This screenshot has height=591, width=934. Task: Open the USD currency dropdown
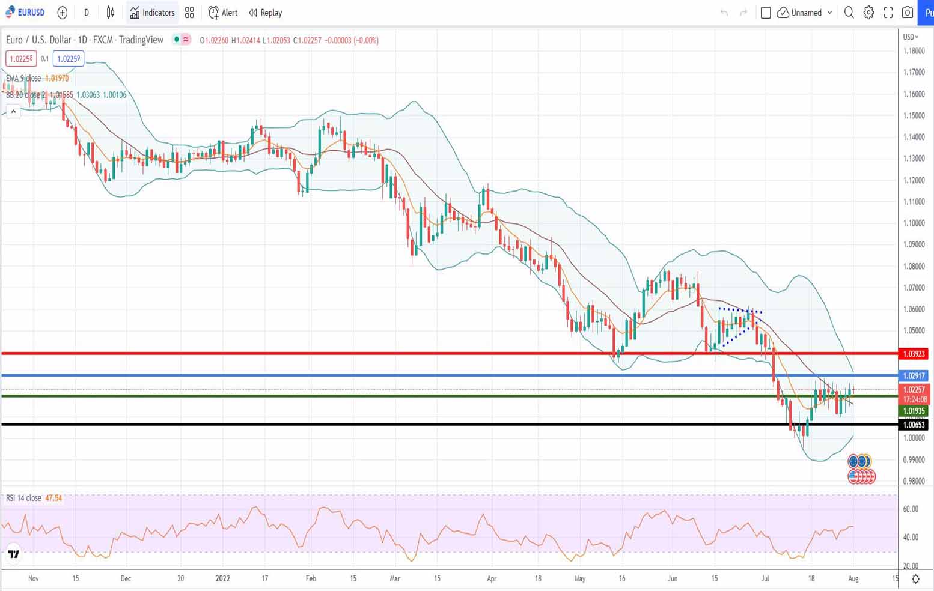pos(911,37)
